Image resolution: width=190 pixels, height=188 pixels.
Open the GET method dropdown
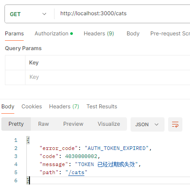(x=28, y=14)
